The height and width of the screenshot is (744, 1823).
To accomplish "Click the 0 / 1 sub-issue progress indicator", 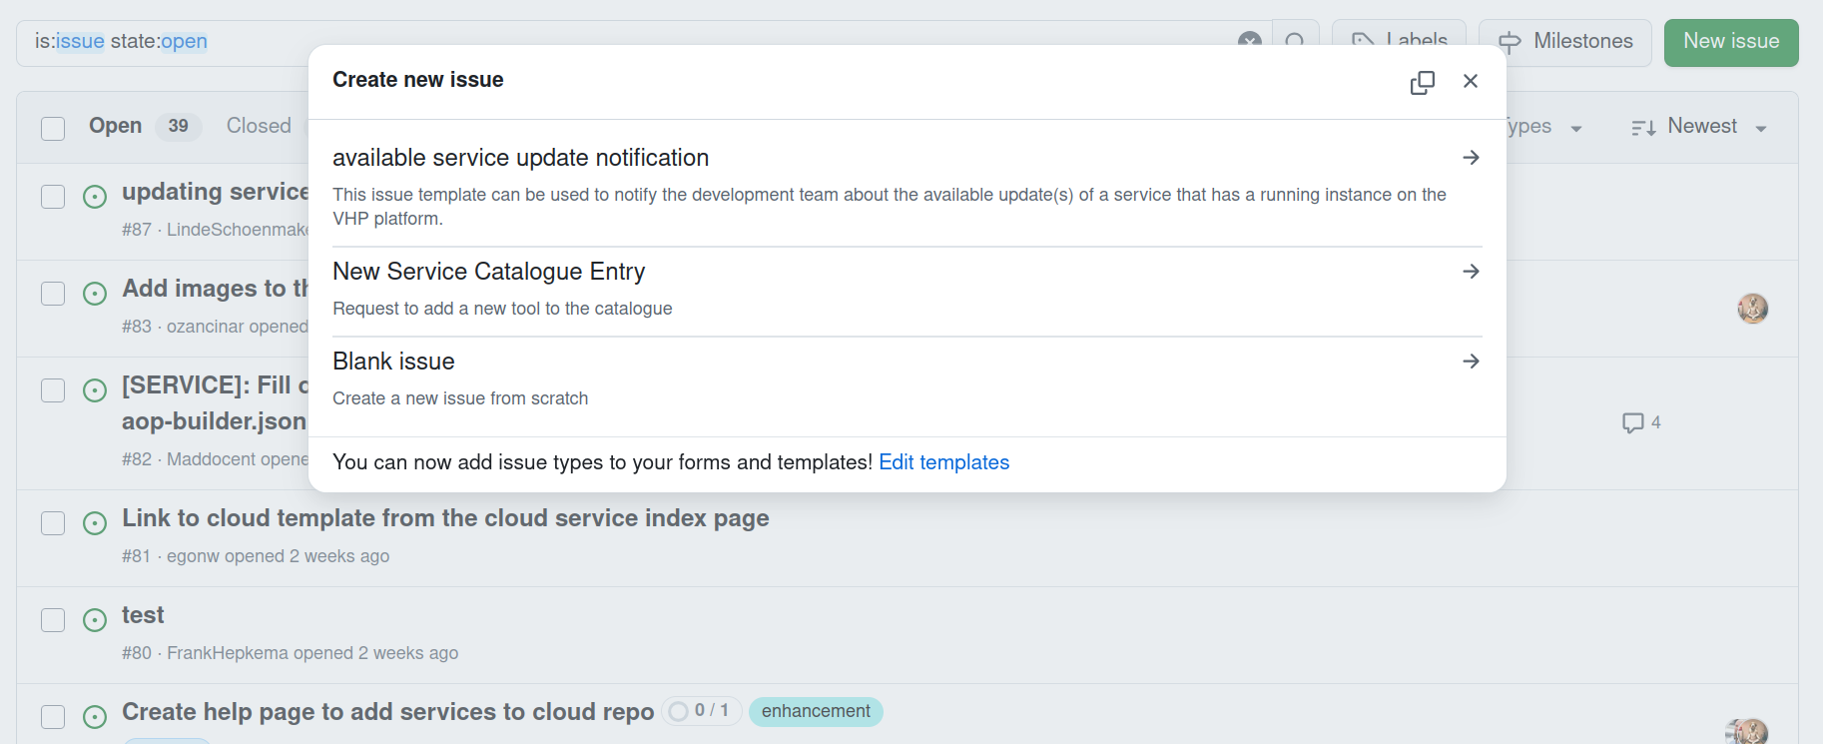I will 702,711.
